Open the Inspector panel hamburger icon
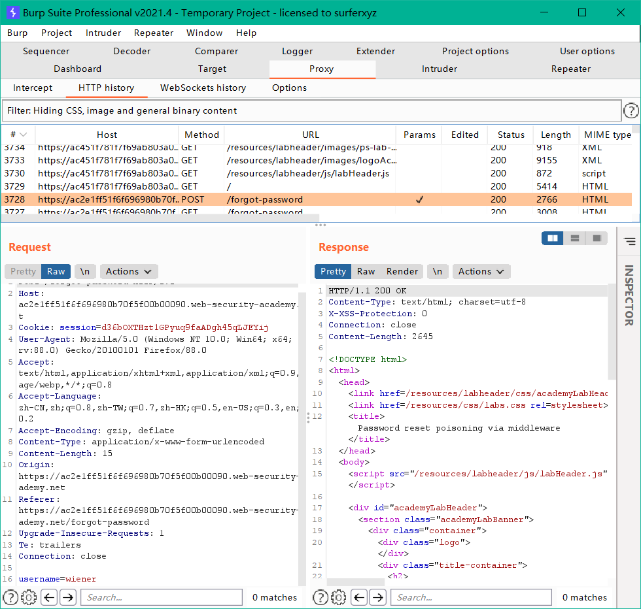This screenshot has height=609, width=641. click(x=629, y=241)
